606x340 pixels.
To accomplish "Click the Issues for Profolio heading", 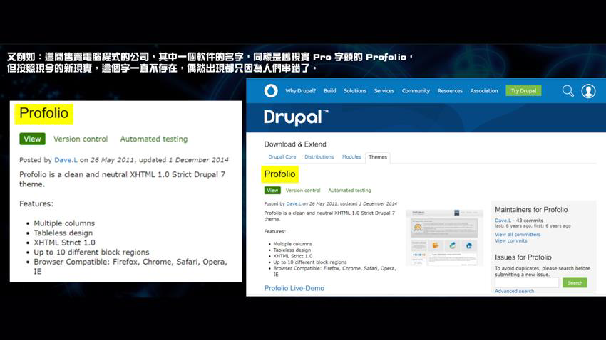I will [523, 257].
